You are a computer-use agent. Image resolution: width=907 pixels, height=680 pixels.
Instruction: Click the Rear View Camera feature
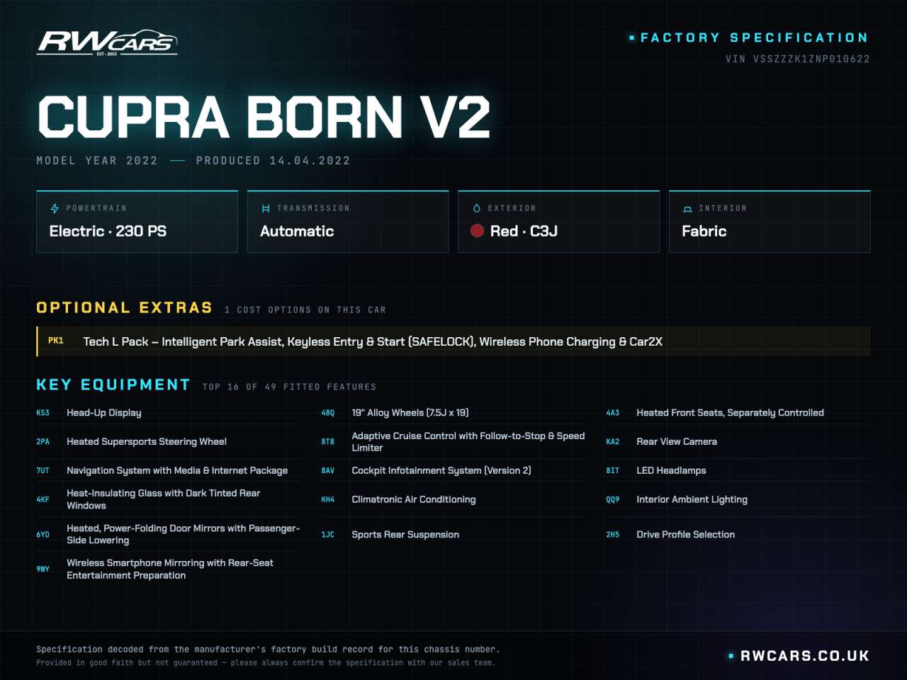(x=677, y=442)
